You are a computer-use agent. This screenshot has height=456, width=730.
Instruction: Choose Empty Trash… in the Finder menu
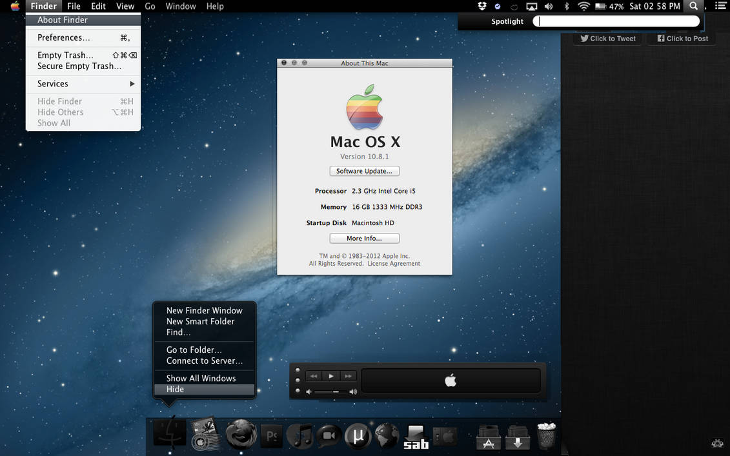(x=83, y=55)
